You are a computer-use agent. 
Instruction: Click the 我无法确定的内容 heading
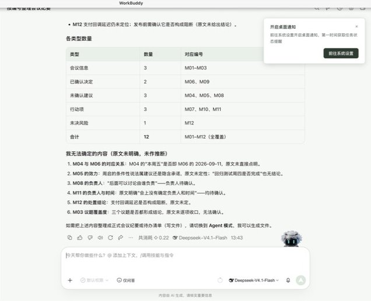117,154
